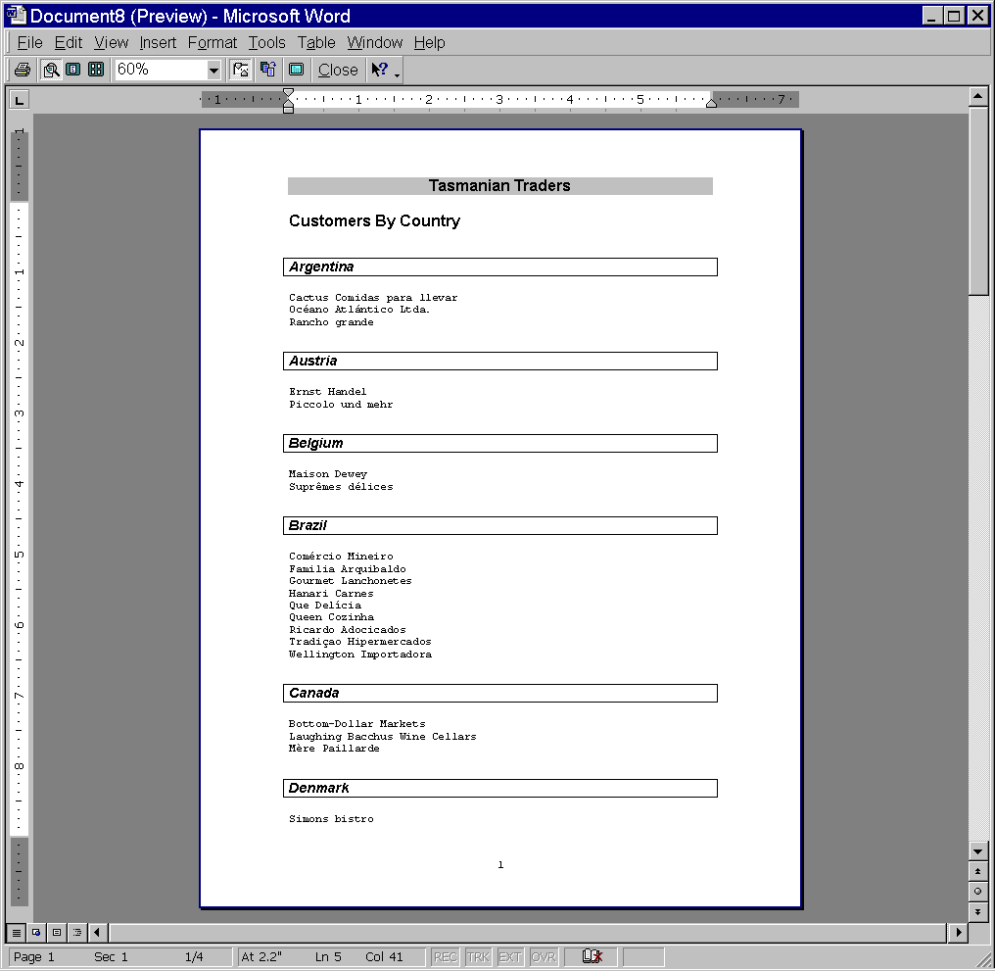The width and height of the screenshot is (995, 971).
Task: Maximize the Word window
Action: coord(954,16)
